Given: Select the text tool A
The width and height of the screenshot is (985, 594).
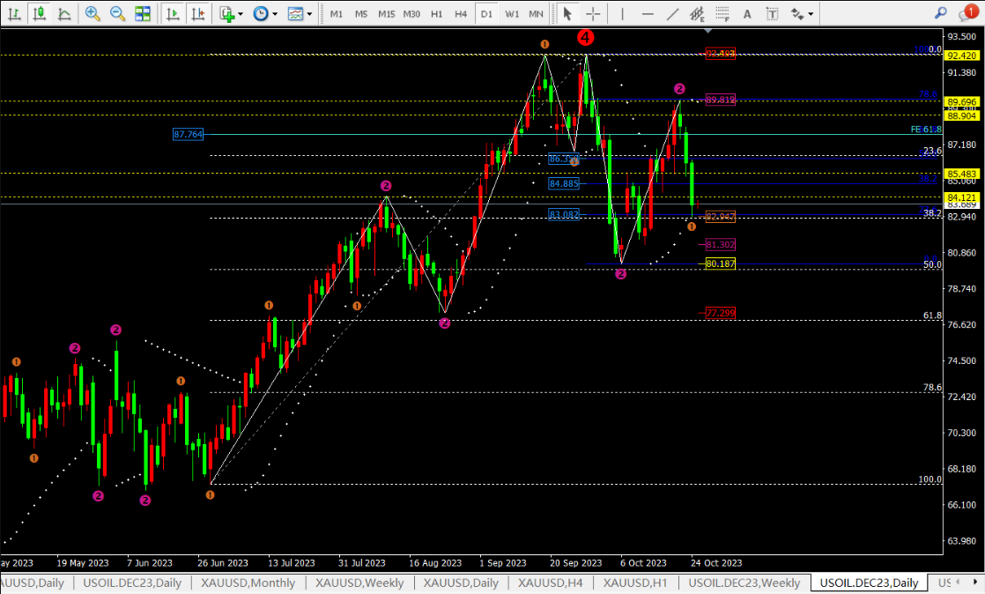Looking at the screenshot, I should click(x=747, y=13).
